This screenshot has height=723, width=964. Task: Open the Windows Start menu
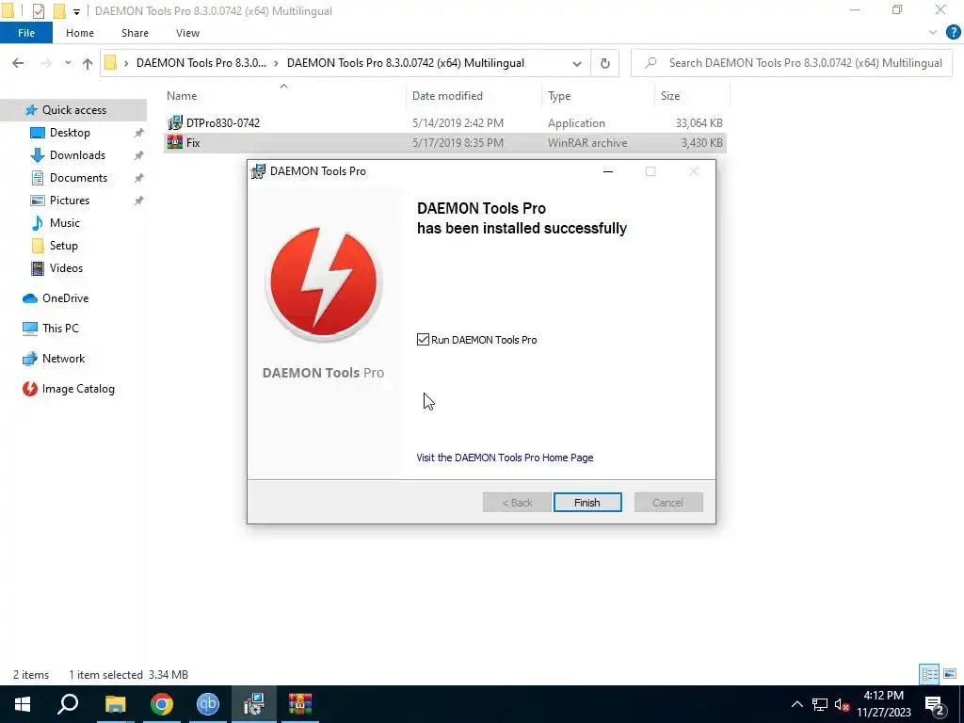pyautogui.click(x=23, y=704)
